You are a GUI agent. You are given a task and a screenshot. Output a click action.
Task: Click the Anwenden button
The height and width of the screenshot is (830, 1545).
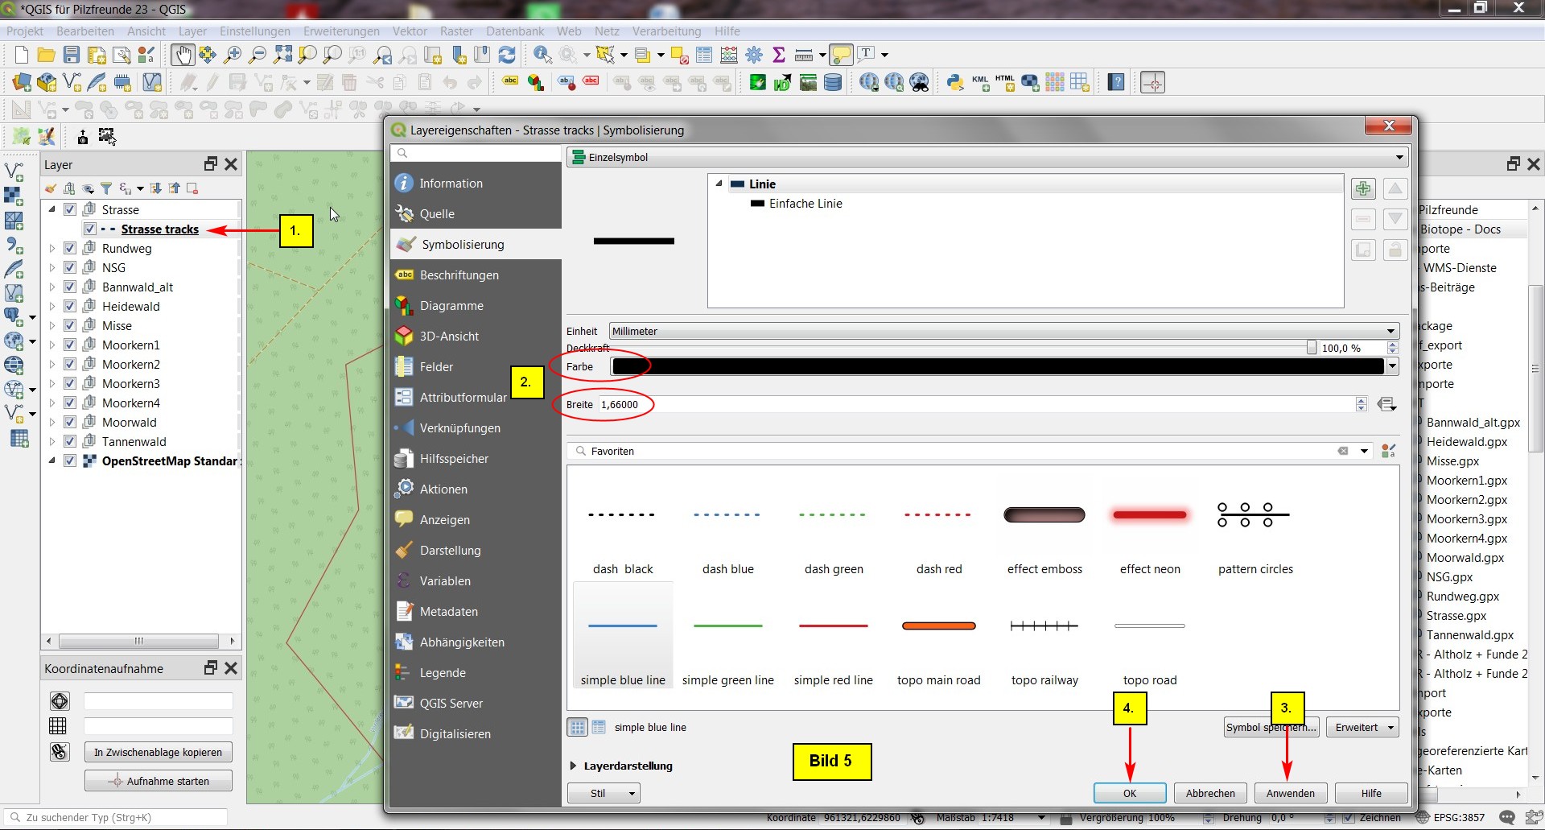click(1290, 793)
